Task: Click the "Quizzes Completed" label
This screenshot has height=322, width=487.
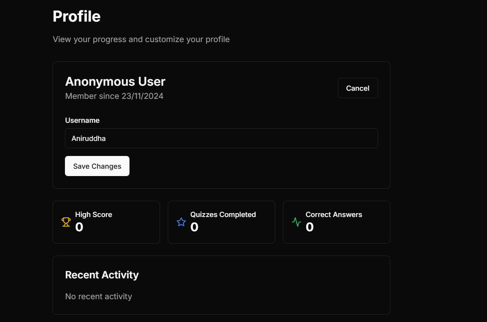Action: [223, 215]
